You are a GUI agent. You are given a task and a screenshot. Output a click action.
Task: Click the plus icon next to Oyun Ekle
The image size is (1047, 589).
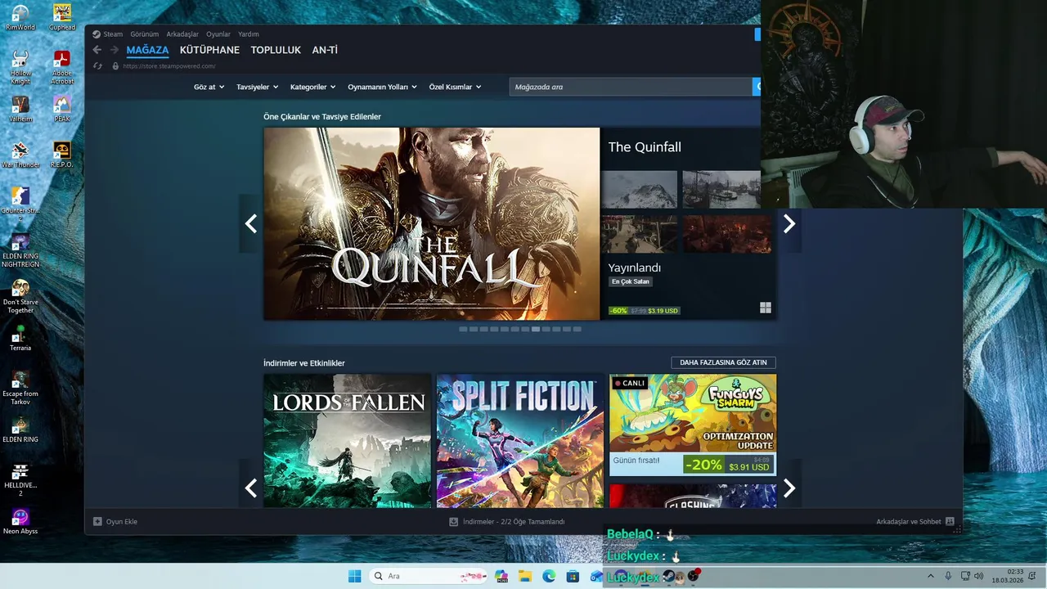[97, 521]
